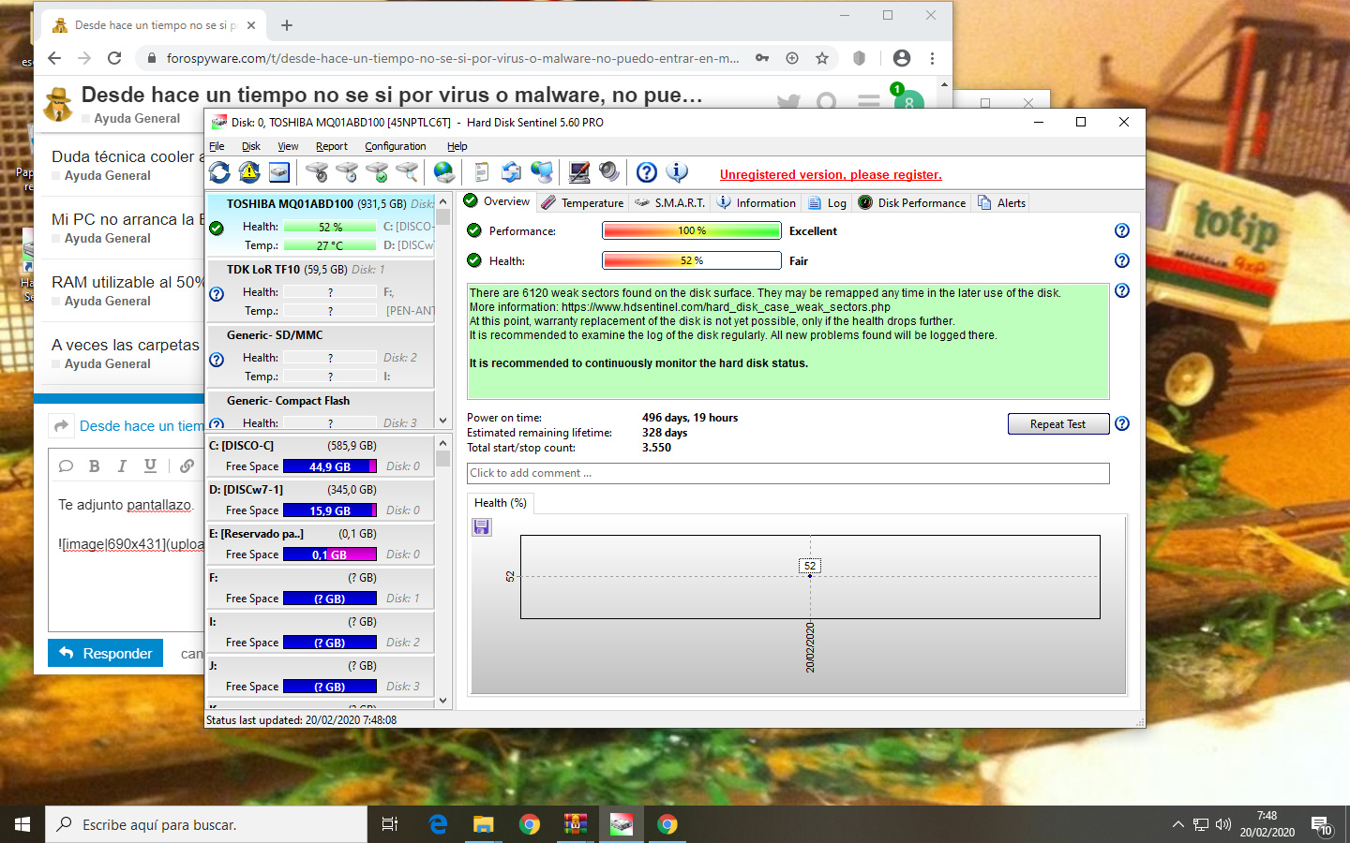The width and height of the screenshot is (1350, 843).
Task: Click the help icon next to Repeat Test
Action: 1122,423
